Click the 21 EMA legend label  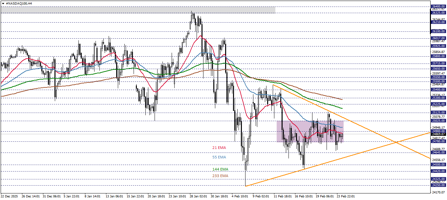point(219,147)
